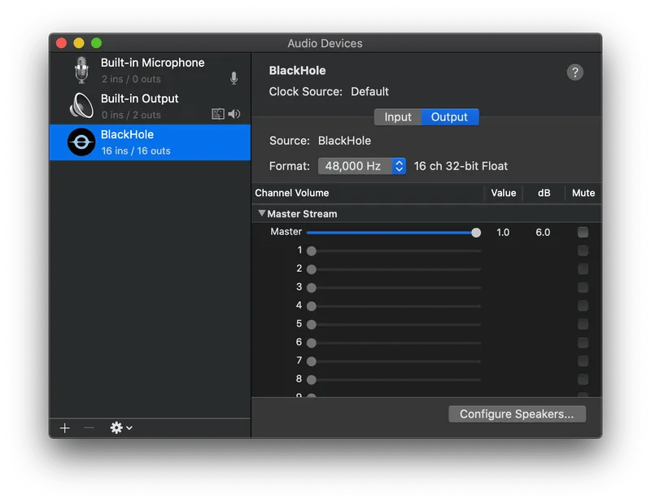Toggle mute checkbox for channel 8

tap(583, 379)
